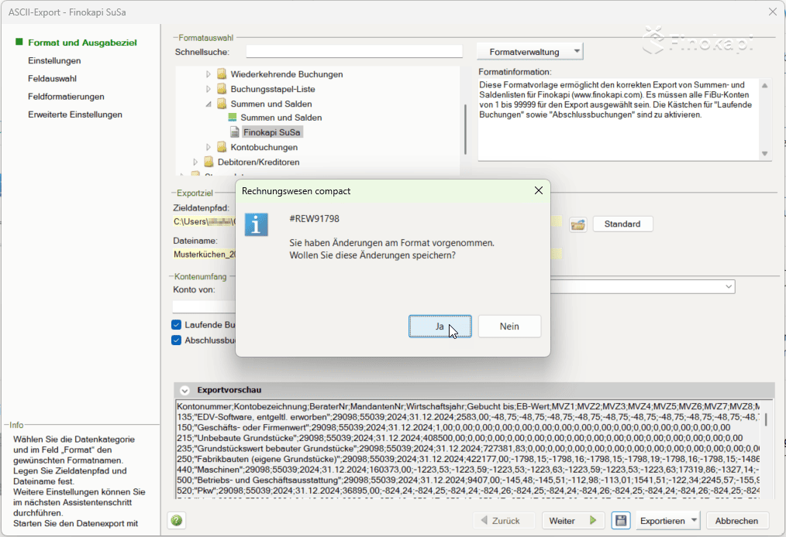The width and height of the screenshot is (786, 537).
Task: Click the tree view vertical scrollbar
Action: [465, 129]
